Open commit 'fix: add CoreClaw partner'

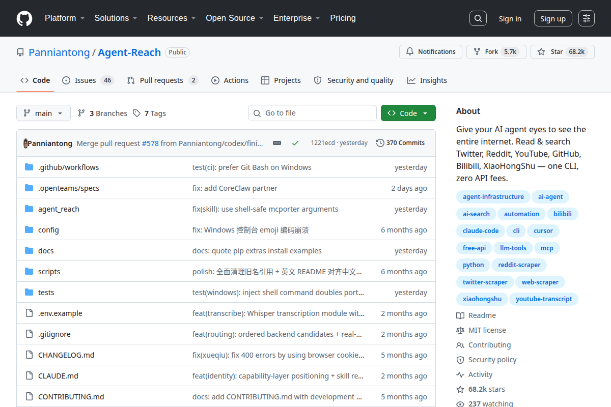click(x=235, y=188)
